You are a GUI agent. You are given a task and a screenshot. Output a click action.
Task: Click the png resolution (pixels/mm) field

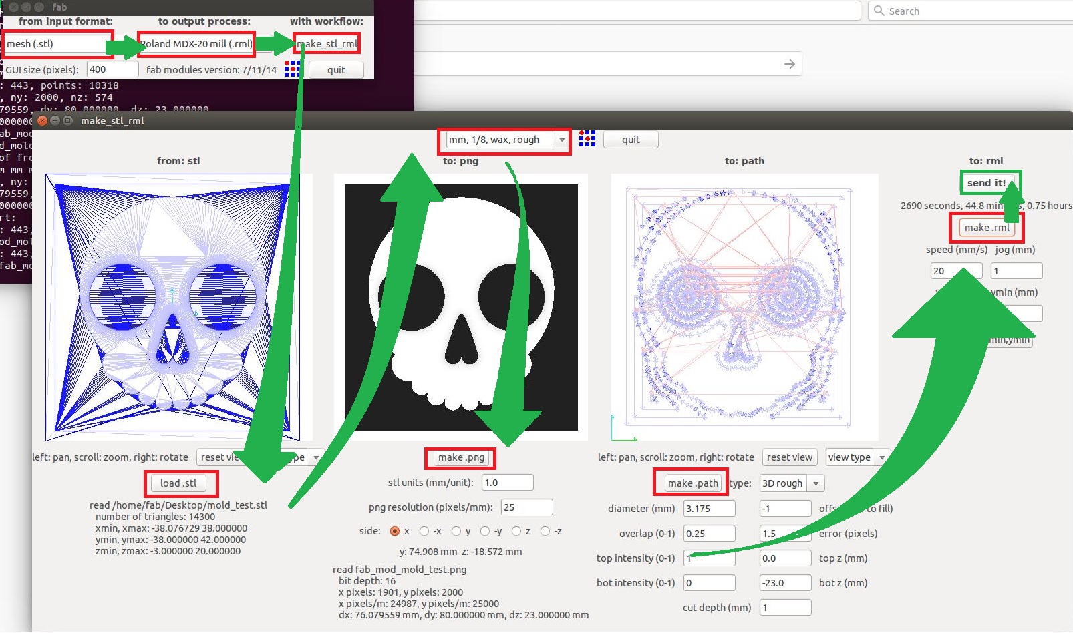(x=526, y=507)
